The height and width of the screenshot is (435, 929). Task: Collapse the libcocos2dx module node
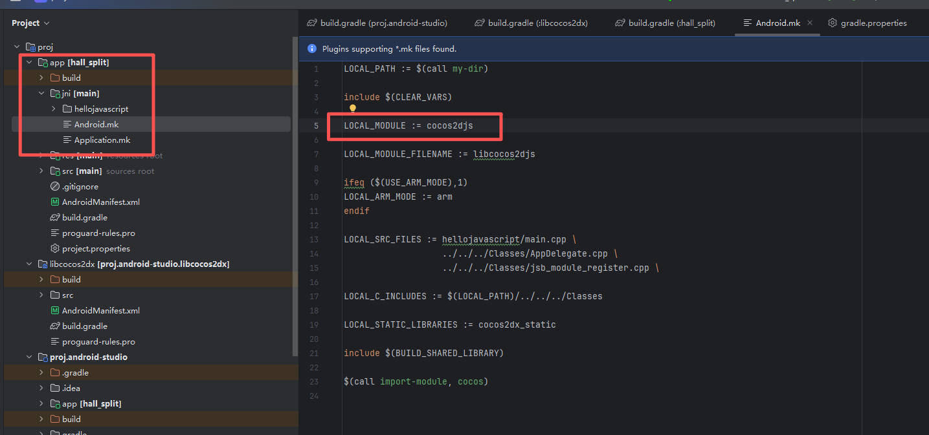tap(29, 264)
